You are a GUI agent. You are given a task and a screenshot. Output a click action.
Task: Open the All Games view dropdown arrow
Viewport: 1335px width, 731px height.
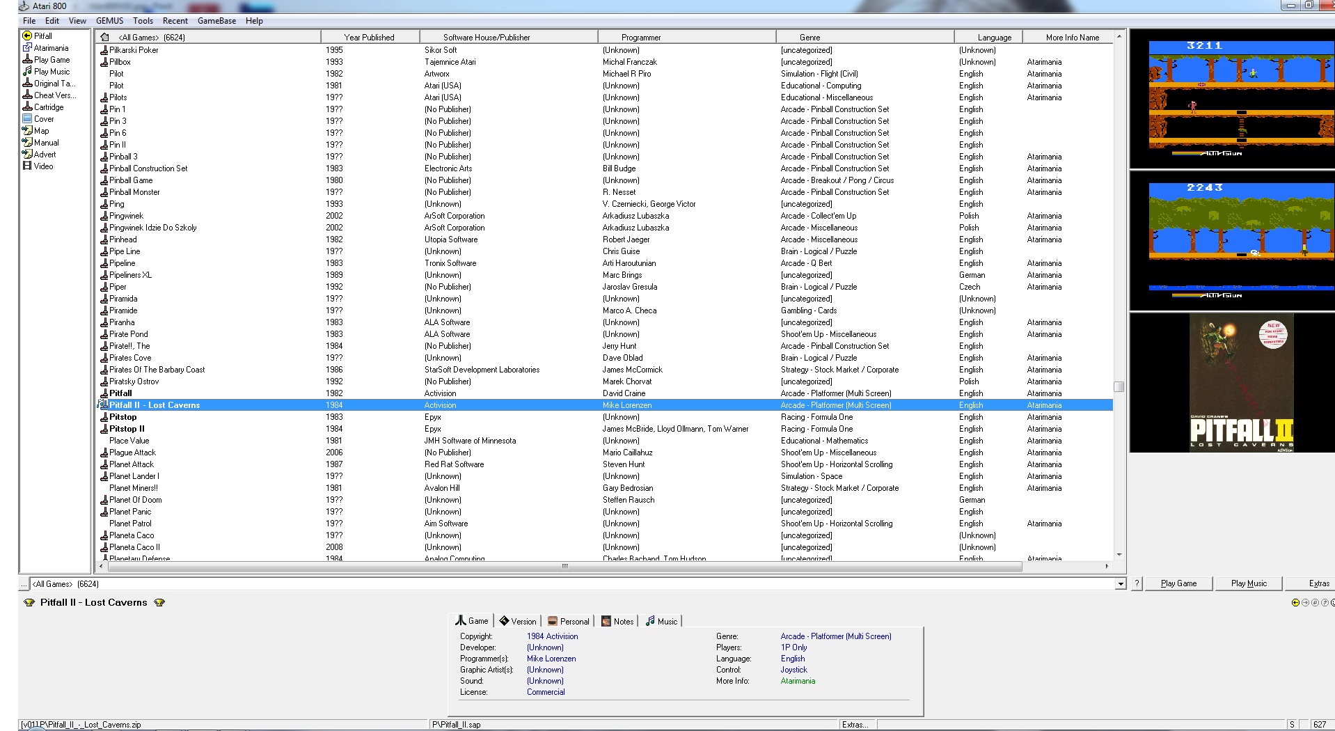tap(1121, 584)
